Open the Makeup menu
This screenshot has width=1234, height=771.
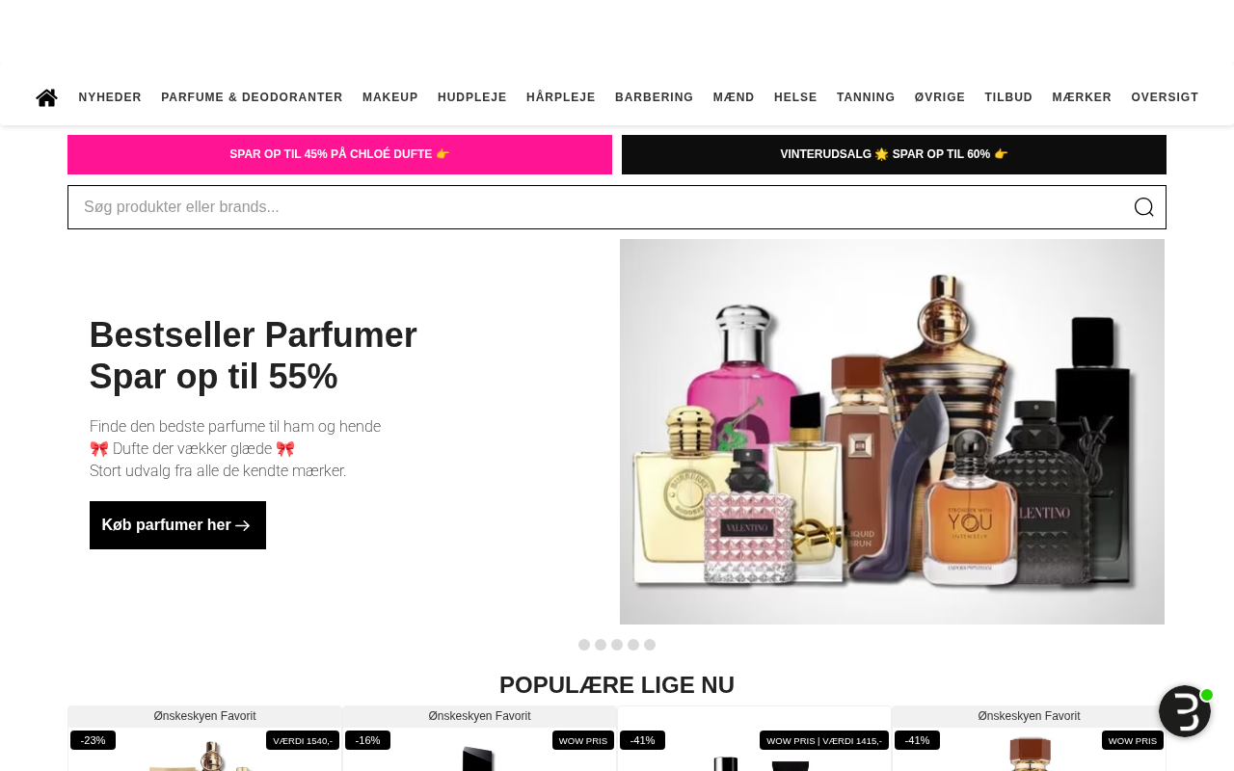tap(390, 97)
